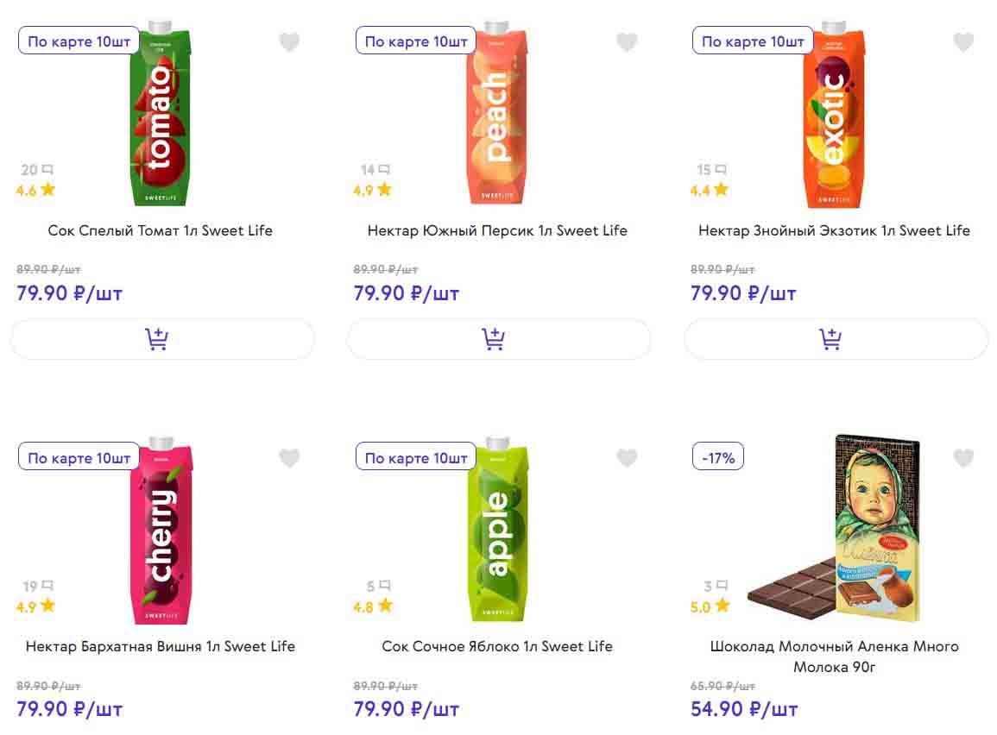The height and width of the screenshot is (735, 997).
Task: Click the -17% discount badge
Action: (718, 458)
